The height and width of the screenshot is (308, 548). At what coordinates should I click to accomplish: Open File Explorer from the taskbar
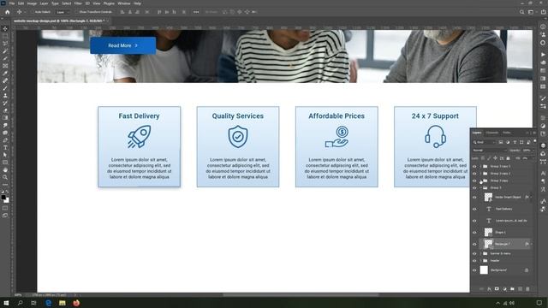tap(63, 303)
